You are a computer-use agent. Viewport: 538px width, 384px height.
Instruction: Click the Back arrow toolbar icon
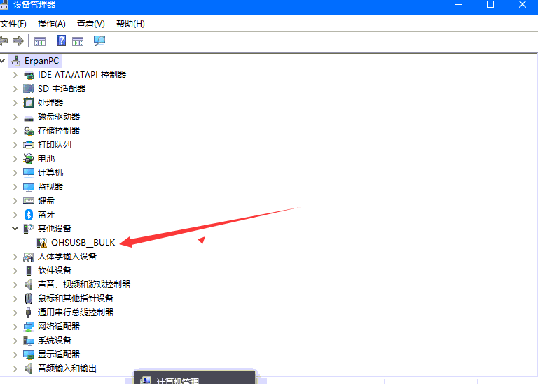point(4,41)
